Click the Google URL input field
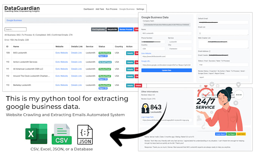The height and width of the screenshot is (154, 257). point(167,65)
